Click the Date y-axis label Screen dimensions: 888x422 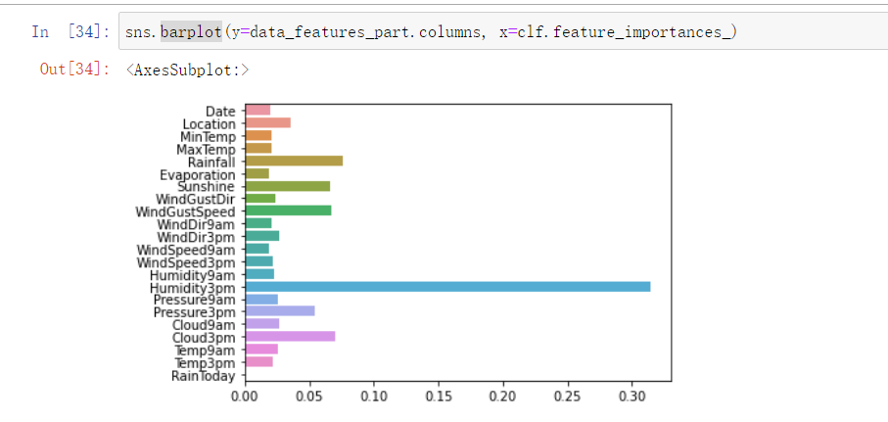pyautogui.click(x=220, y=111)
